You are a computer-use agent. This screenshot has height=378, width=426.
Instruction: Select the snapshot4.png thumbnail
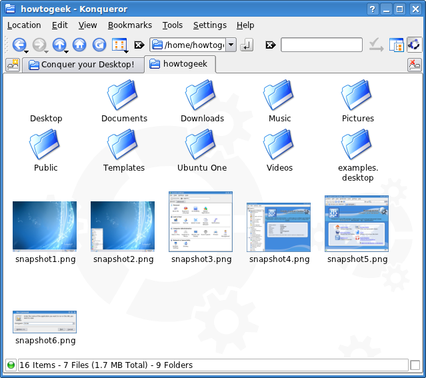pos(279,227)
